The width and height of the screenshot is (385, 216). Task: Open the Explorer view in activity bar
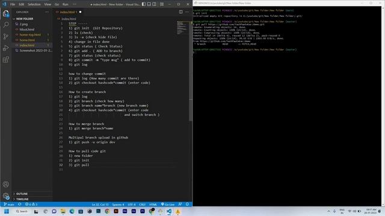[6, 13]
